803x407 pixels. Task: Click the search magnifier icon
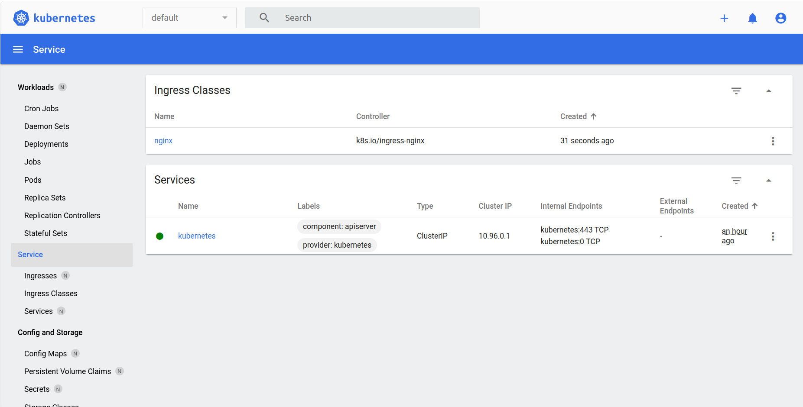point(264,18)
